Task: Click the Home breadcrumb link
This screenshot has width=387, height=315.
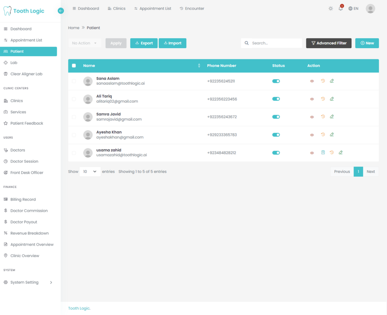Action: [x=74, y=28]
